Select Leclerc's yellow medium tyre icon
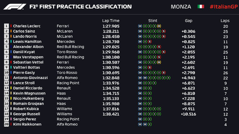239x134 pixels. [159, 26]
